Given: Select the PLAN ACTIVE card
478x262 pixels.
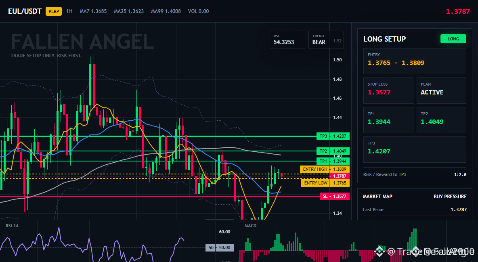Looking at the screenshot, I should pos(441,90).
